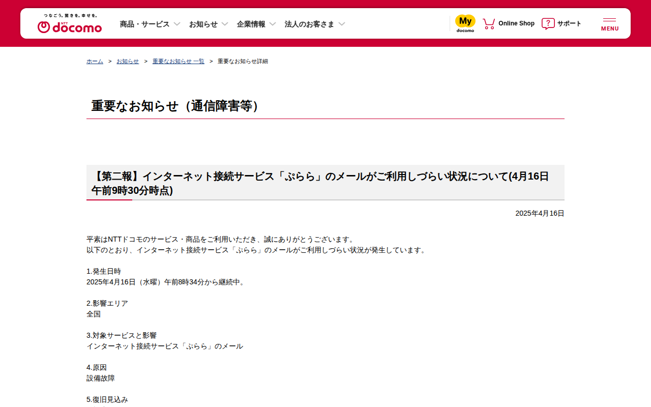Click the 2.影響エリア heading
651x407 pixels.
[x=107, y=303]
